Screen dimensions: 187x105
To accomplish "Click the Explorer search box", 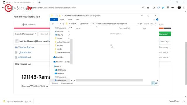I will click(149, 24).
